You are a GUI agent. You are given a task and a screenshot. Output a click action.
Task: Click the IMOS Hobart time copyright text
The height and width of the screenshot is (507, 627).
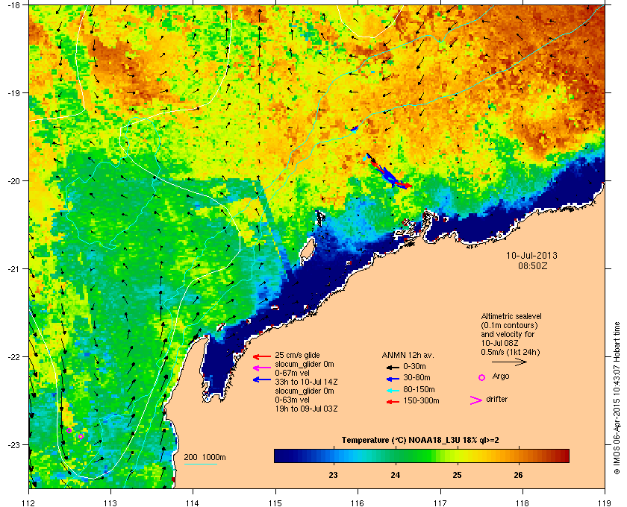click(x=617, y=398)
